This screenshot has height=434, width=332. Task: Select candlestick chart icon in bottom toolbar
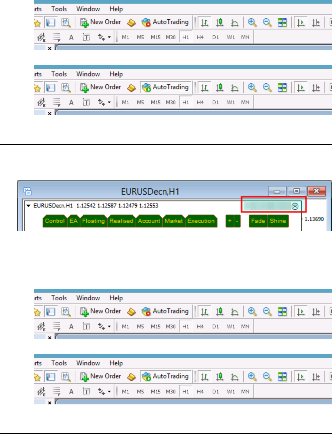coord(219,377)
